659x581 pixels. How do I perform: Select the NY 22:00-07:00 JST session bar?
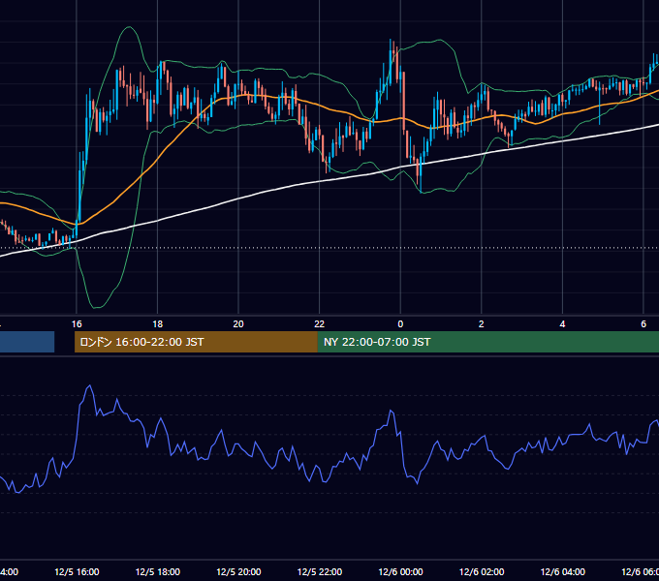tap(487, 342)
